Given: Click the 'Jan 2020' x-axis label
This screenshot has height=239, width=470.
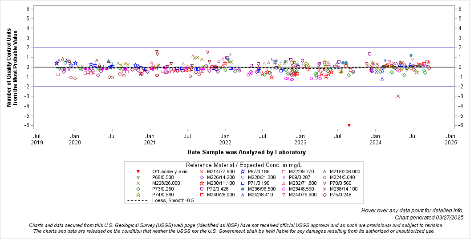Looking at the screenshot, I should [x=75, y=139].
